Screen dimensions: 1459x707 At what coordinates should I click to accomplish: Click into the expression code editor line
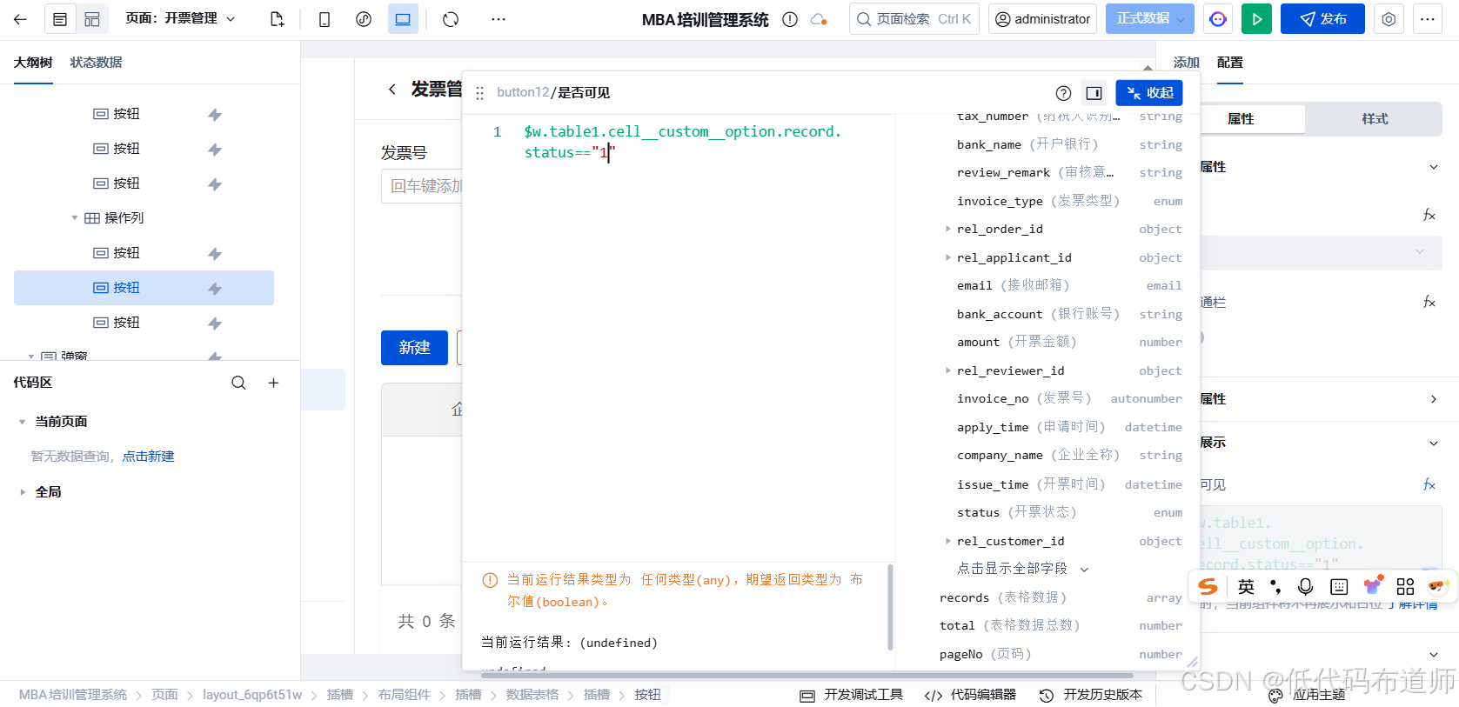pyautogui.click(x=683, y=142)
